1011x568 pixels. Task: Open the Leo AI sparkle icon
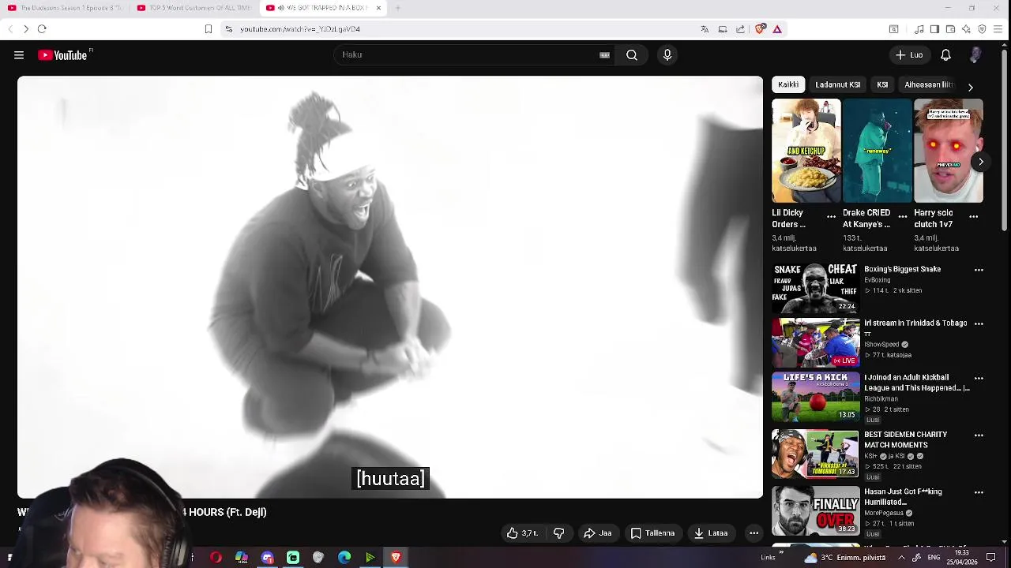tap(966, 29)
